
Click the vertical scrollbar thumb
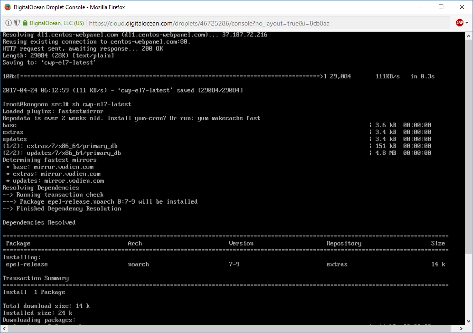468,147
